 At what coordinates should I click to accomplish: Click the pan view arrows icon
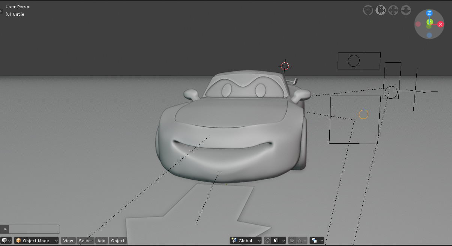click(x=393, y=10)
